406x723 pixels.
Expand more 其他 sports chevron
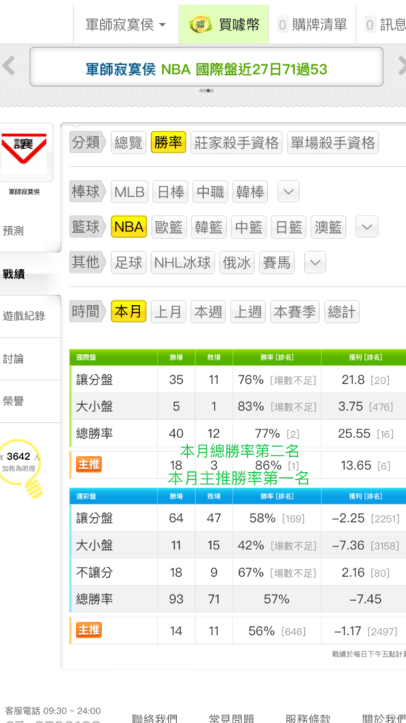point(315,262)
